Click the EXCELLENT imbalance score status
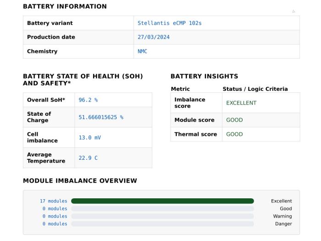Screen dimensions: 321x241 tap(241, 103)
